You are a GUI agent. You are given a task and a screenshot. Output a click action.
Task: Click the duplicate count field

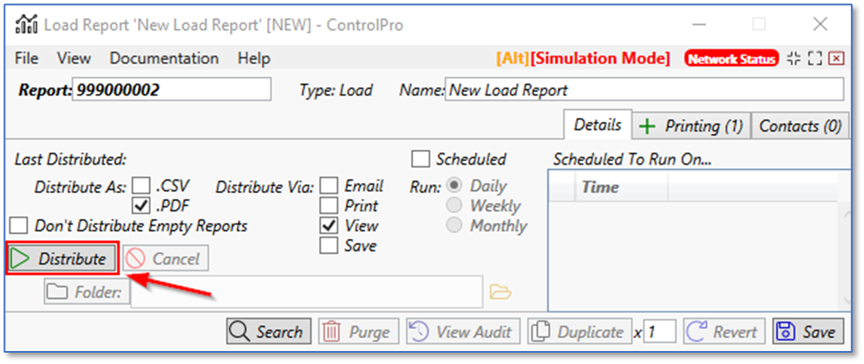coord(659,332)
